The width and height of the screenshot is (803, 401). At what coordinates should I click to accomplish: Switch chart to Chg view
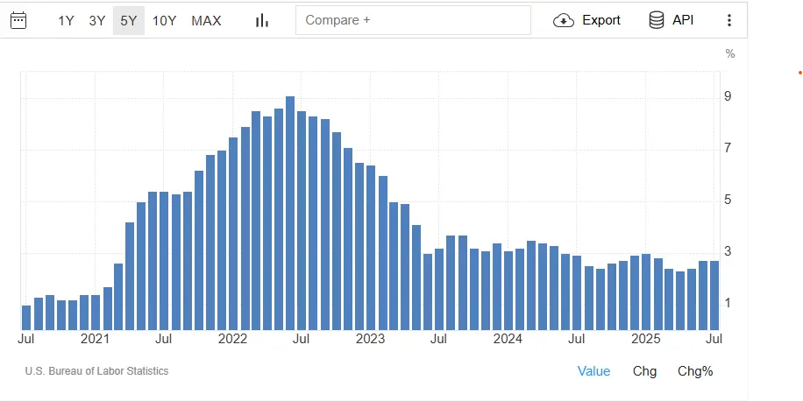tap(644, 371)
